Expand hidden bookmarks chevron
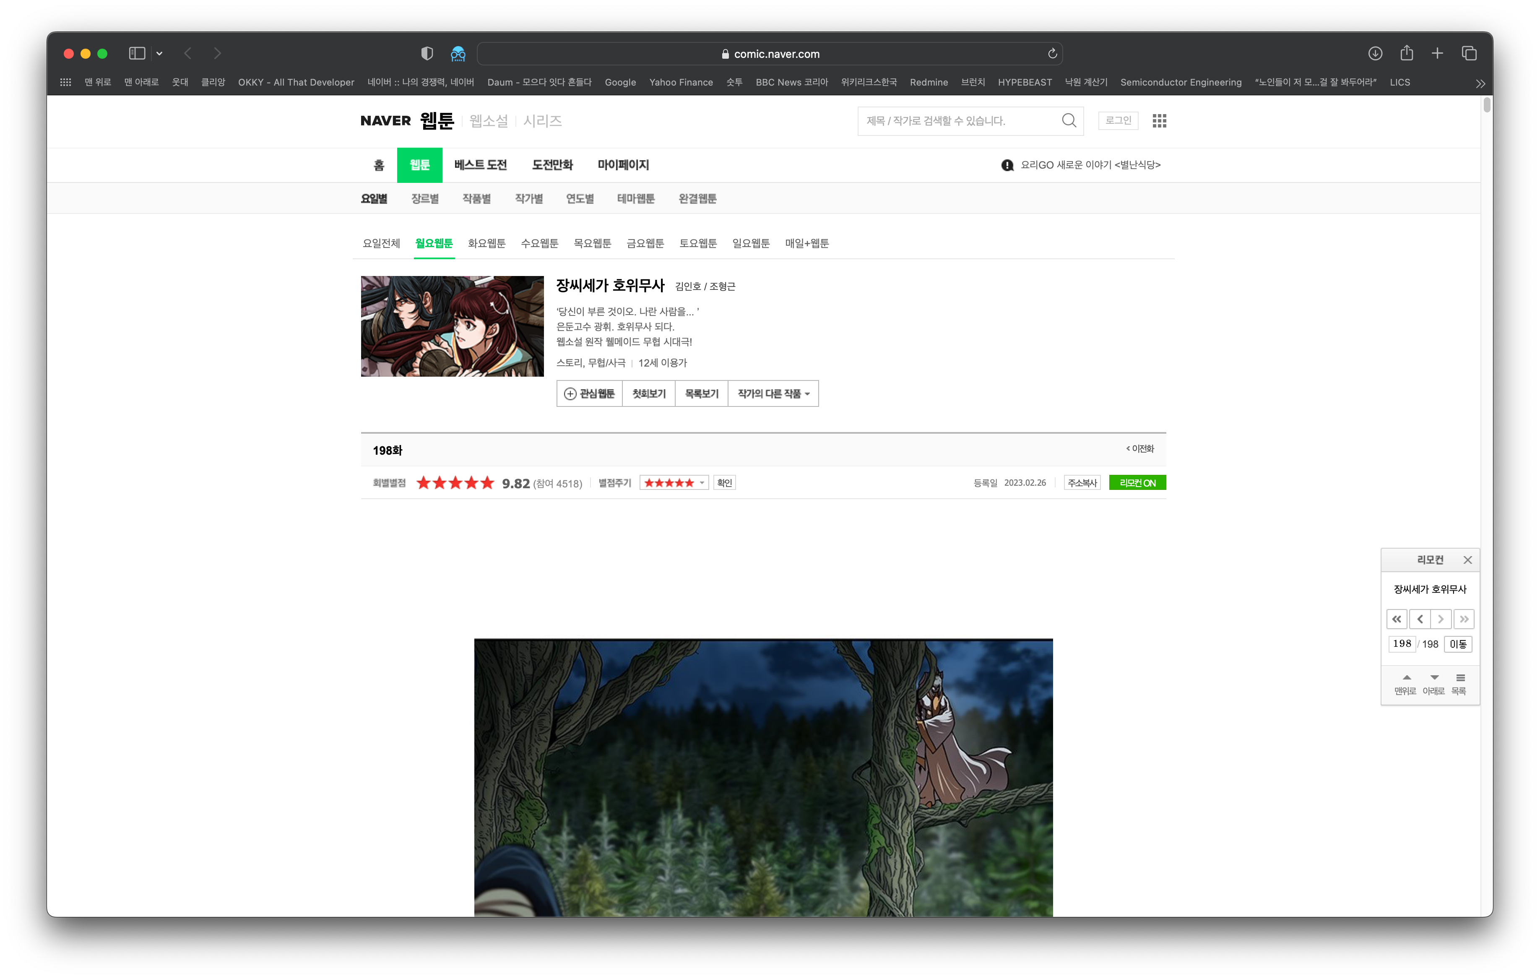The width and height of the screenshot is (1540, 979). click(x=1480, y=84)
